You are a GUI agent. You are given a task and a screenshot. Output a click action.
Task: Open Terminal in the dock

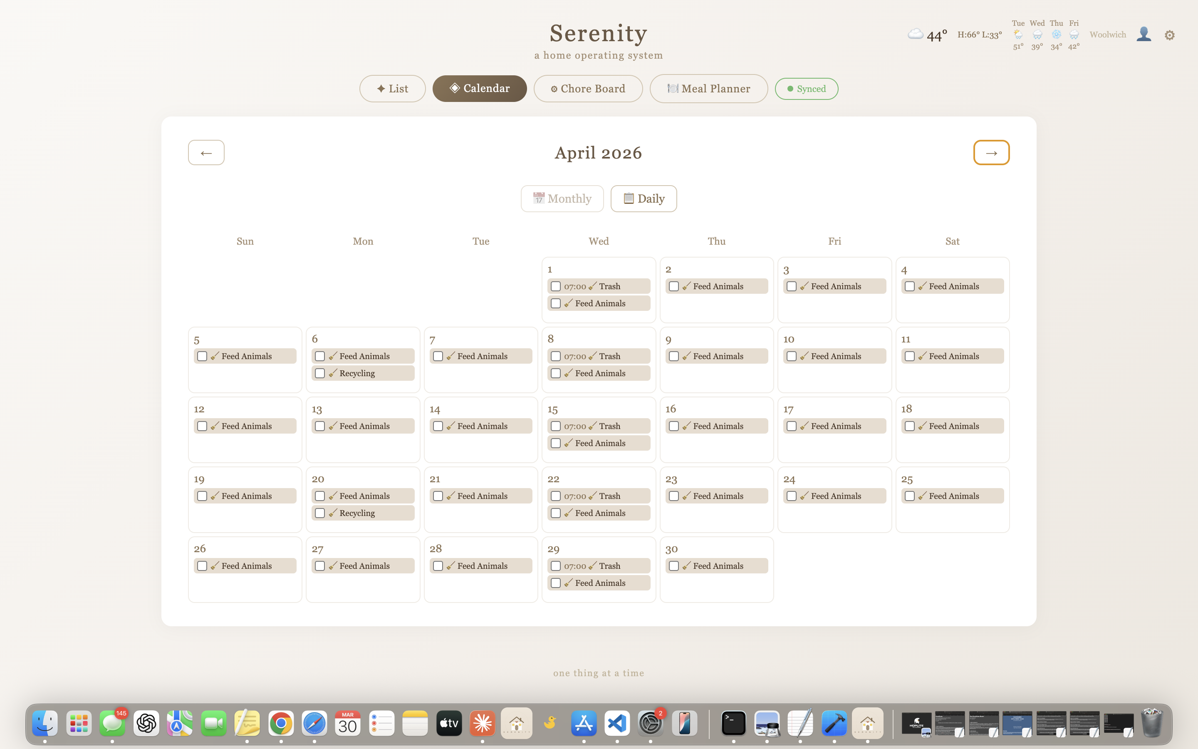(733, 723)
